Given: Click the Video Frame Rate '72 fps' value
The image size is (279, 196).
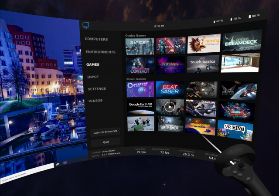Looking at the screenshot, I should click(x=165, y=152).
